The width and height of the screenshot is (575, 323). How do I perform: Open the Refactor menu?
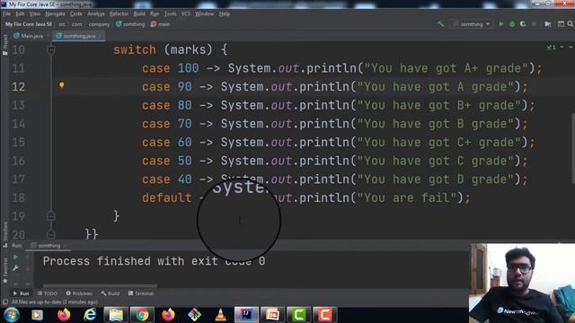point(119,14)
